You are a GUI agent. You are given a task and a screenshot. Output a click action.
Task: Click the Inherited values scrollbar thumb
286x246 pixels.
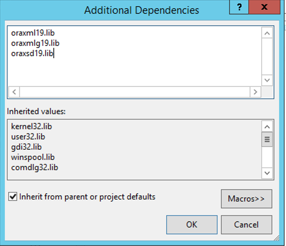pos(267,139)
